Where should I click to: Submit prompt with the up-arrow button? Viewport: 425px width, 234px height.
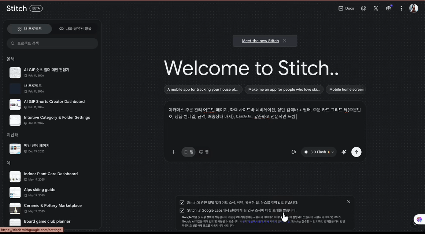click(356, 152)
